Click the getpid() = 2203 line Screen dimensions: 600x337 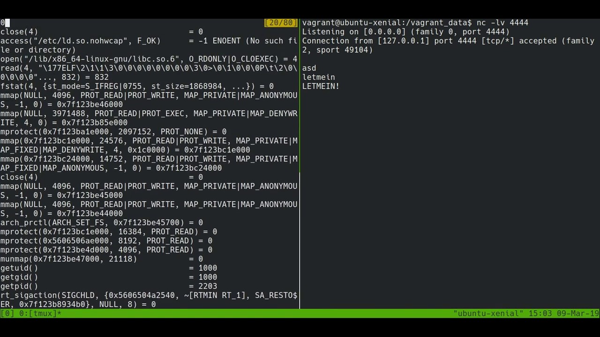click(x=109, y=286)
